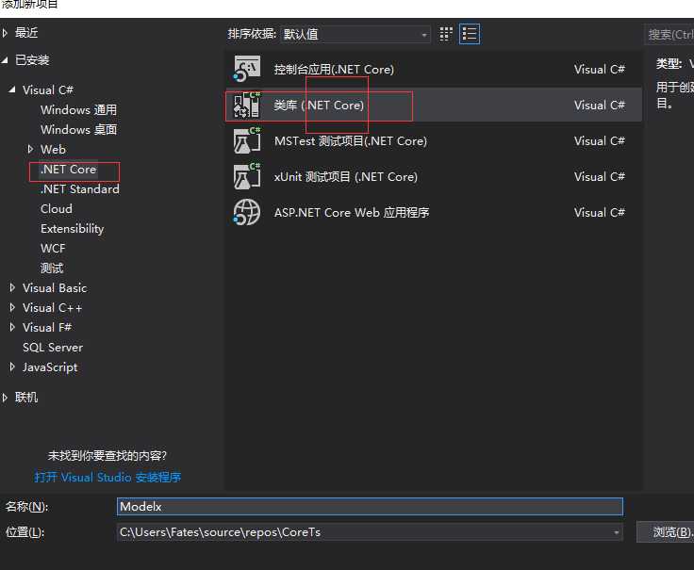Expand the Visual C++ node
Screen dimensions: 694x570
[12, 307]
